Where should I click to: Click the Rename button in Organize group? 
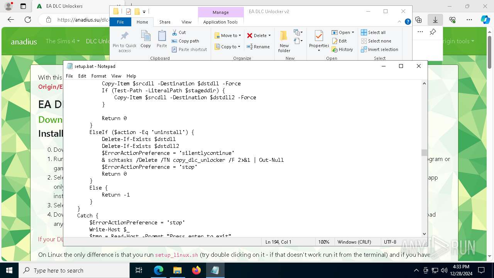click(258, 47)
